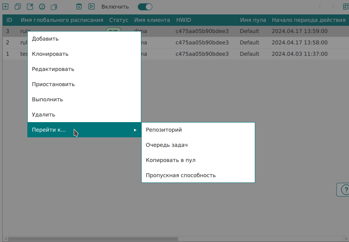The height and width of the screenshot is (242, 349).
Task: Click the run play icon in toolbar
Action: tap(91, 6)
